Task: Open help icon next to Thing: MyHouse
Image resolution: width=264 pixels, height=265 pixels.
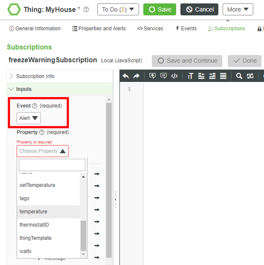Action: (86, 9)
